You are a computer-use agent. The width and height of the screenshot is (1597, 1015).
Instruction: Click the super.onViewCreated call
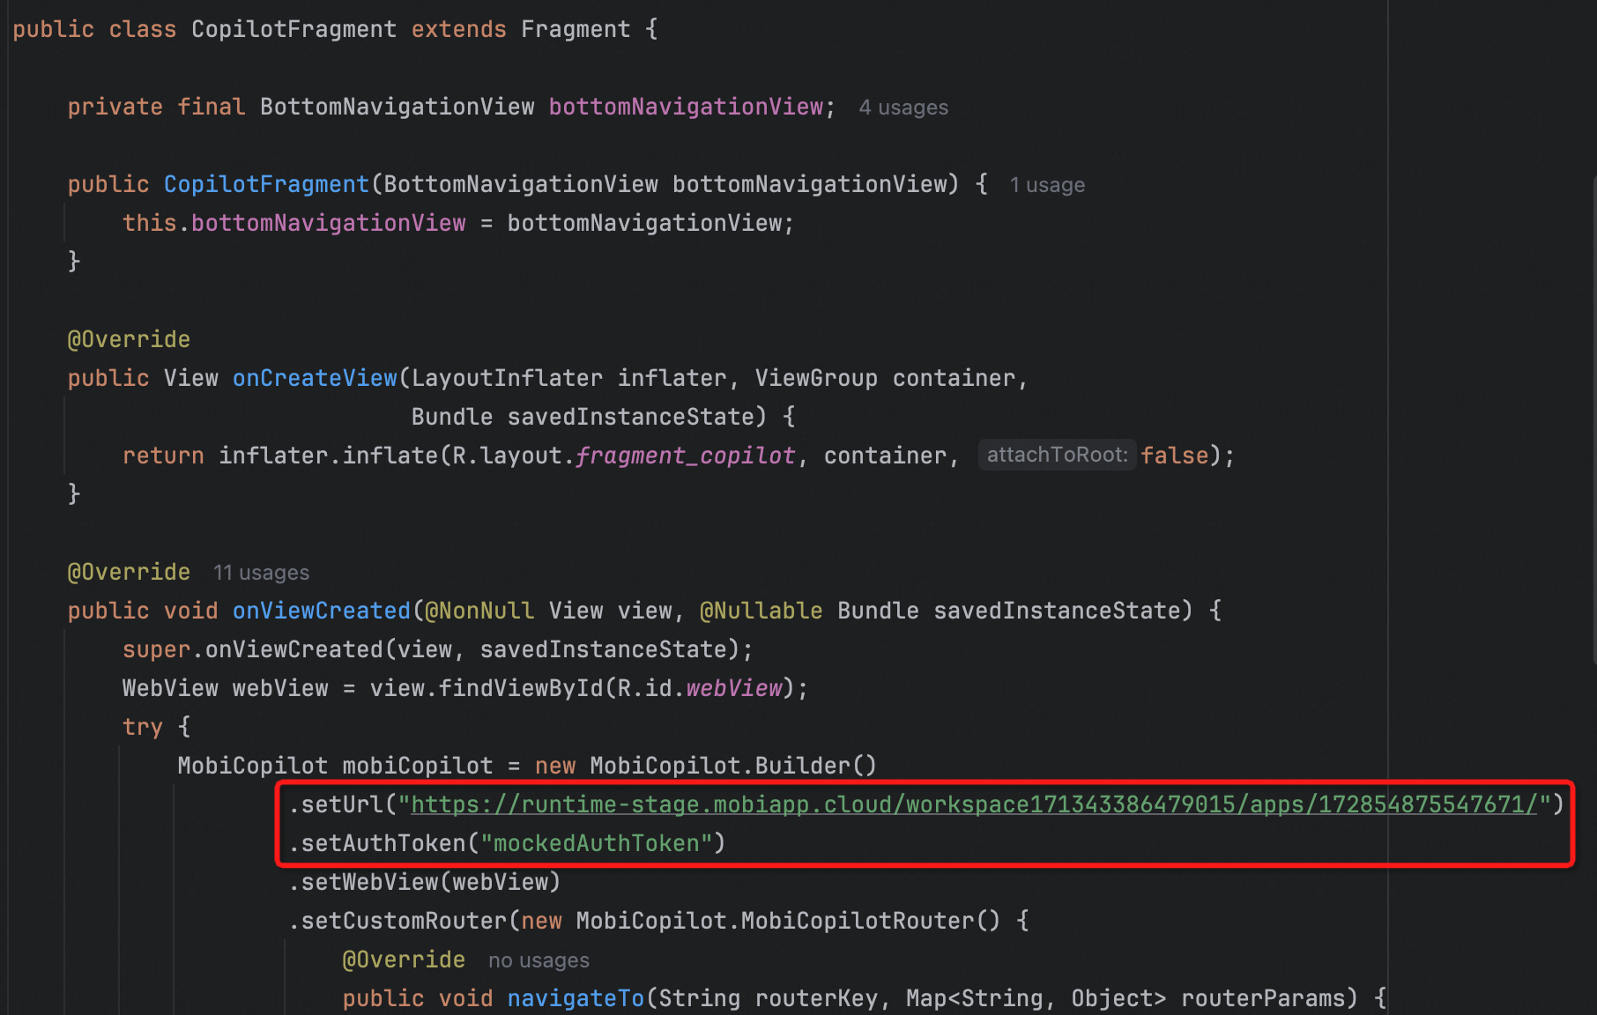point(438,649)
